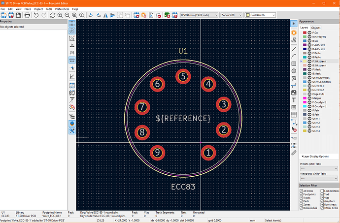Select the Add Pad tool
Screen dimensions: 340x223
(294, 32)
